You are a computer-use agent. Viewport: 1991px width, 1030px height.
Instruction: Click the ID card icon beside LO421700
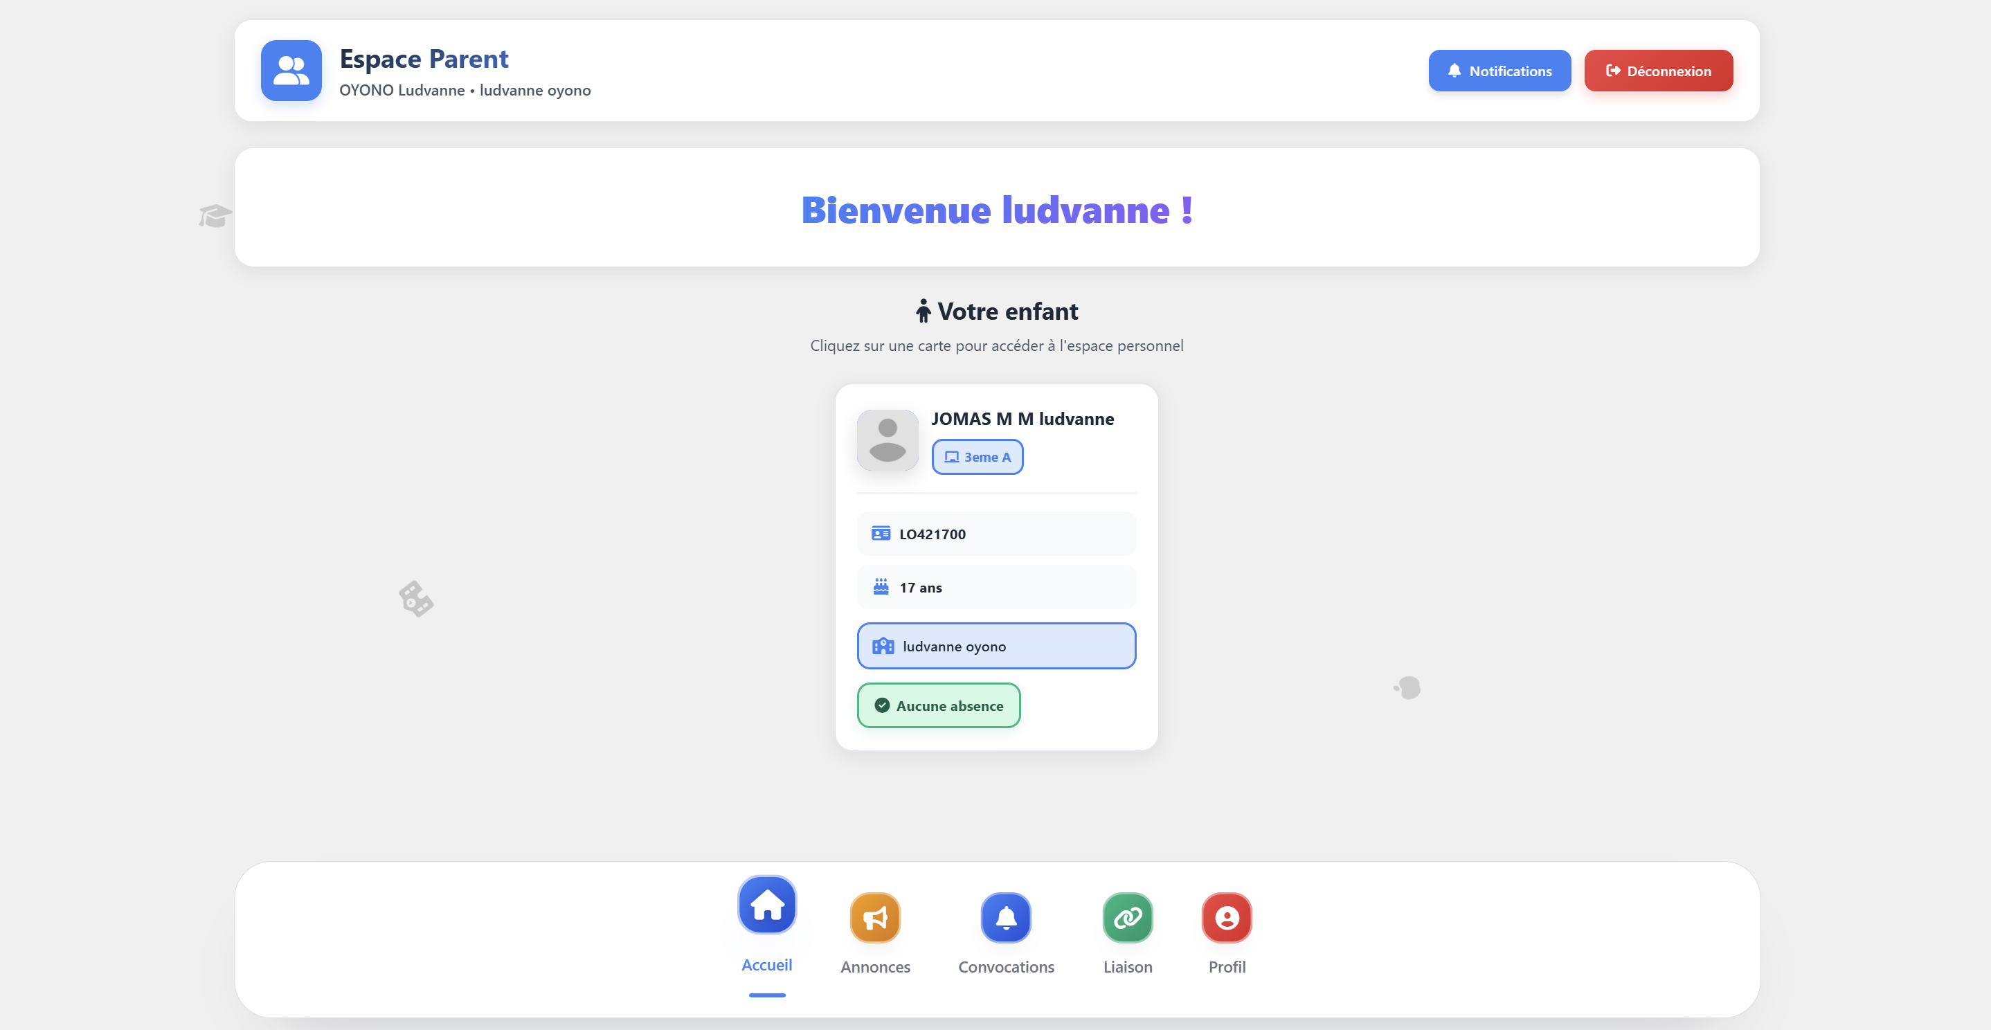pos(881,533)
